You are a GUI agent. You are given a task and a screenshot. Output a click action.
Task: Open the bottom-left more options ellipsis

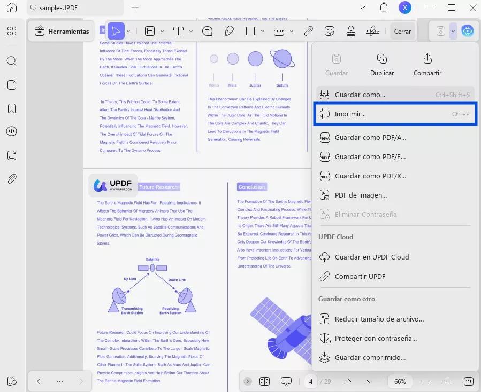tap(60, 381)
